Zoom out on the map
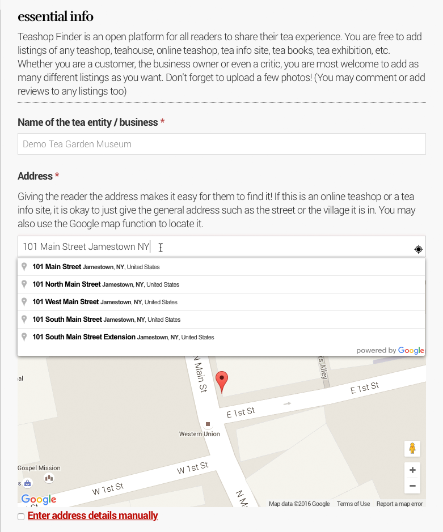443x532 pixels. pyautogui.click(x=412, y=486)
